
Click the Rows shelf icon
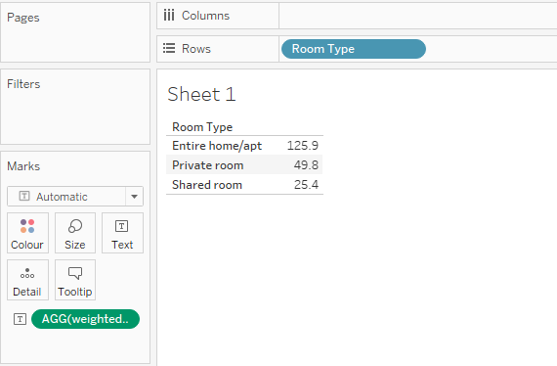[169, 48]
